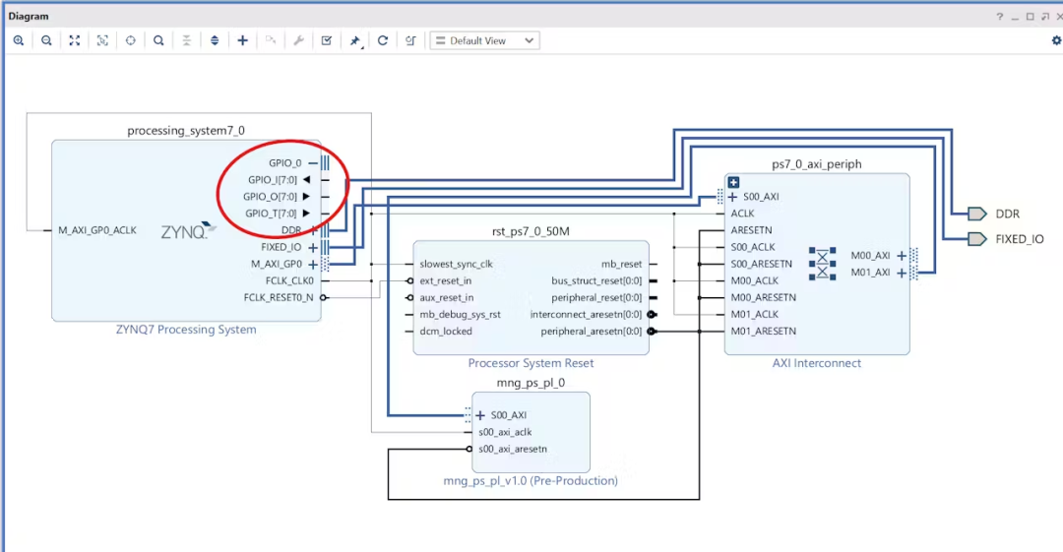Select the bus_struct_reset[0:0] pin
Image resolution: width=1063 pixels, height=552 pixels.
pos(596,280)
